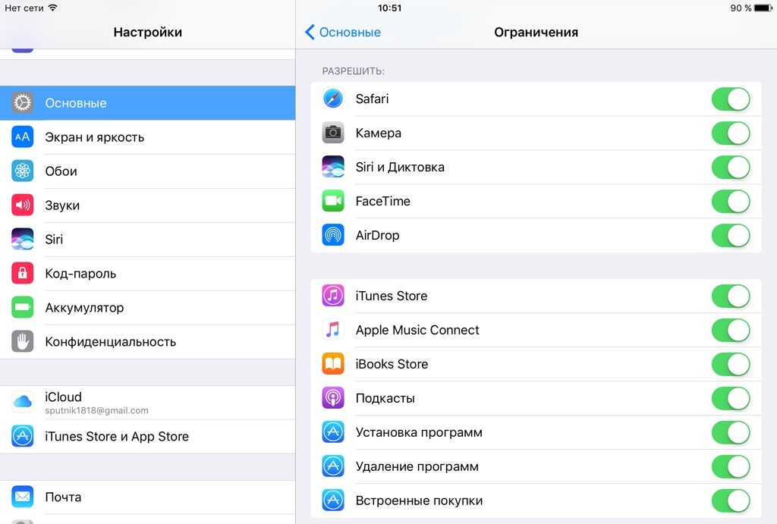Tap the Обои wallpaper flower icon
This screenshot has width=777, height=524.
[22, 171]
